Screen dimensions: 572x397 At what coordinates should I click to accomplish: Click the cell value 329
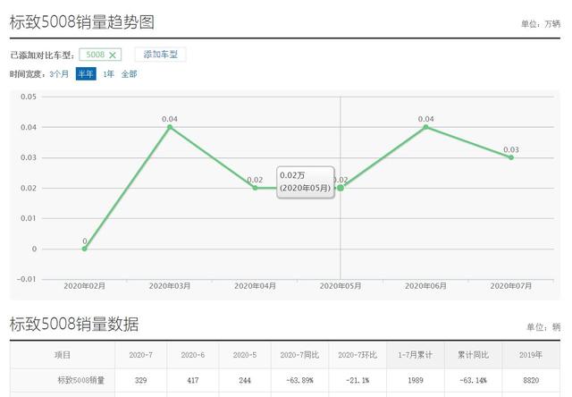click(141, 380)
